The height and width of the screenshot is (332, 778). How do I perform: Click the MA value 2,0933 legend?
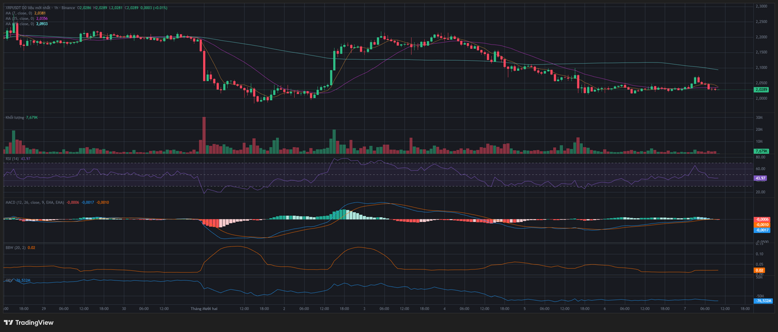(x=42, y=24)
